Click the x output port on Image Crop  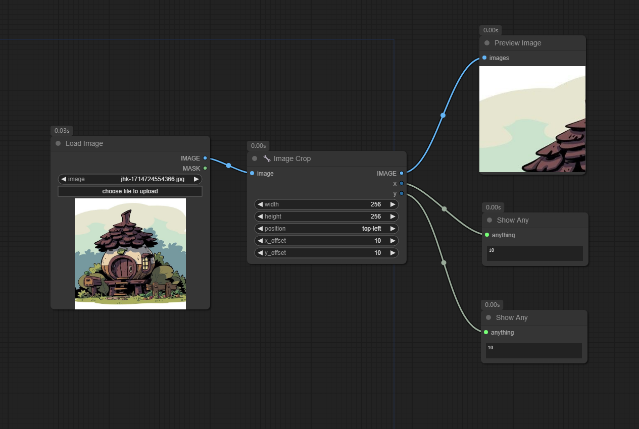coord(402,183)
